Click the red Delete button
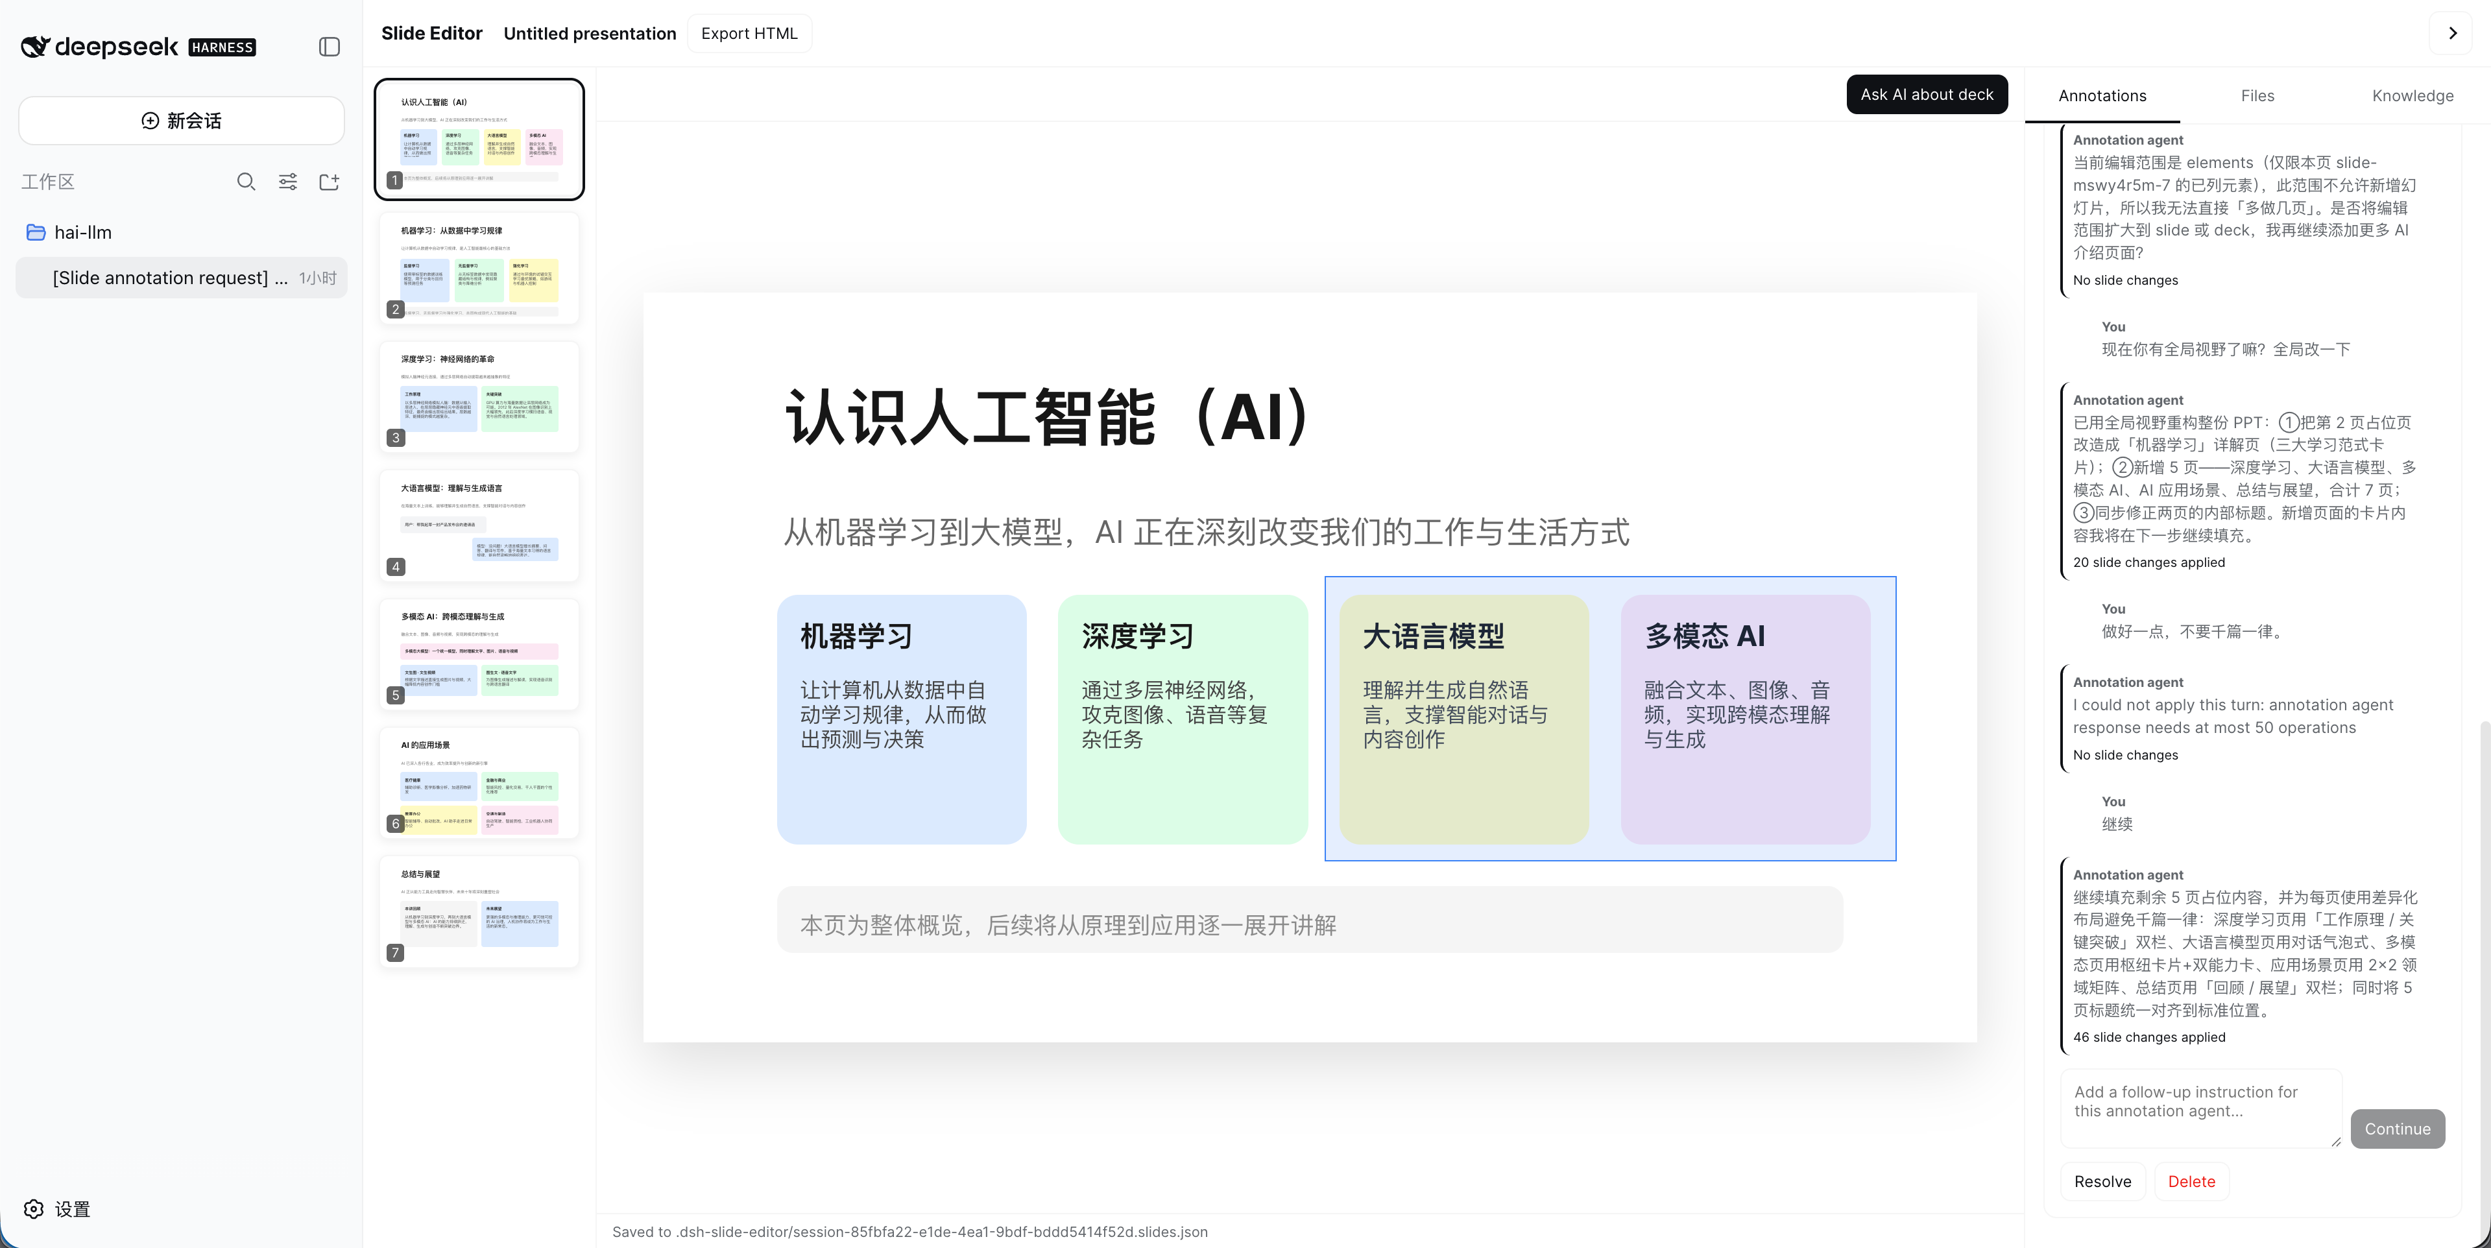Image resolution: width=2491 pixels, height=1248 pixels. pyautogui.click(x=2191, y=1181)
